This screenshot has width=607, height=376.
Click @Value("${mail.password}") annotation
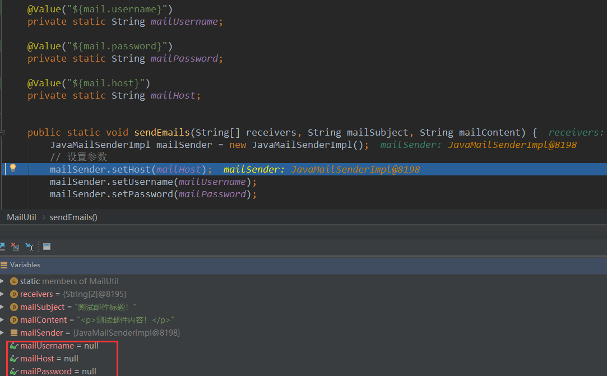coord(100,46)
